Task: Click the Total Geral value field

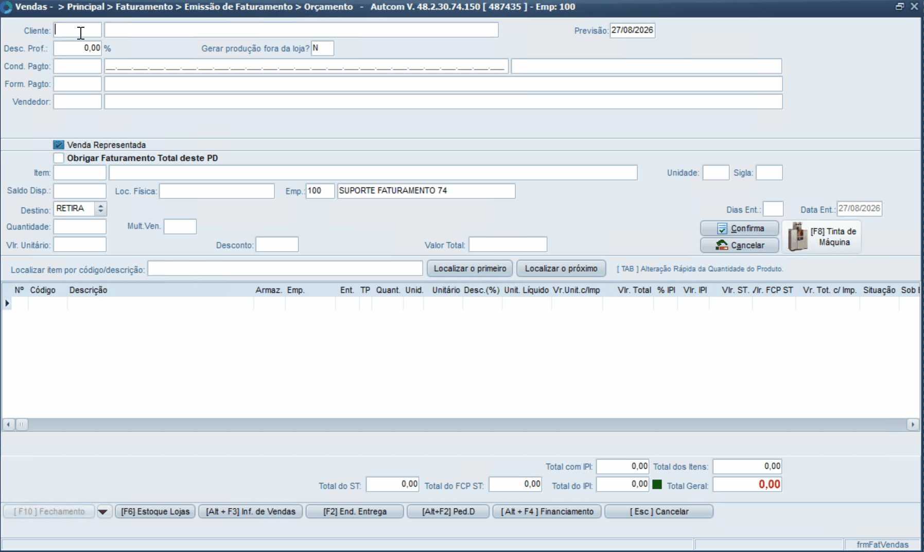Action: click(747, 485)
